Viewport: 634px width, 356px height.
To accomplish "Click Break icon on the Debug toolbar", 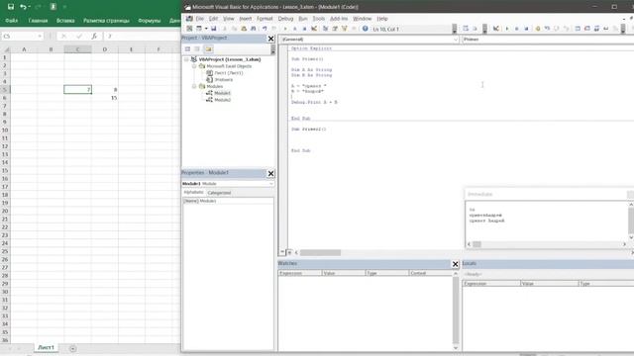I will point(517,29).
